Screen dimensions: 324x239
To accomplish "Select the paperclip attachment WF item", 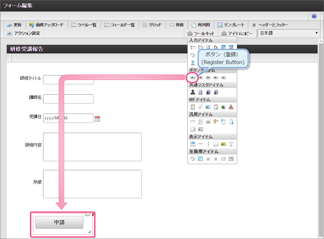I will (200, 107).
